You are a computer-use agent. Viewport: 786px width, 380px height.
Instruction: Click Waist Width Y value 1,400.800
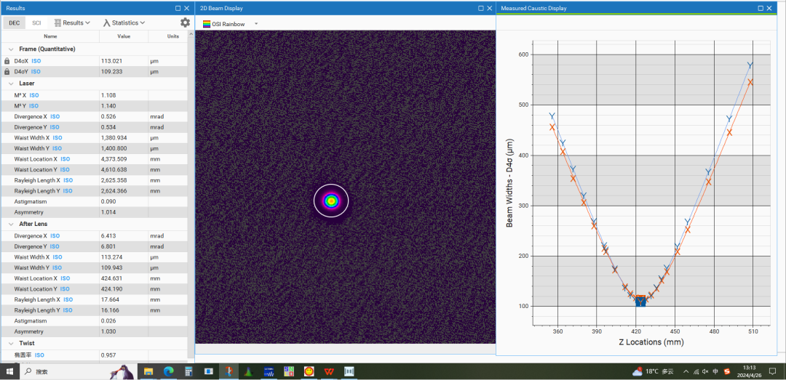click(114, 148)
